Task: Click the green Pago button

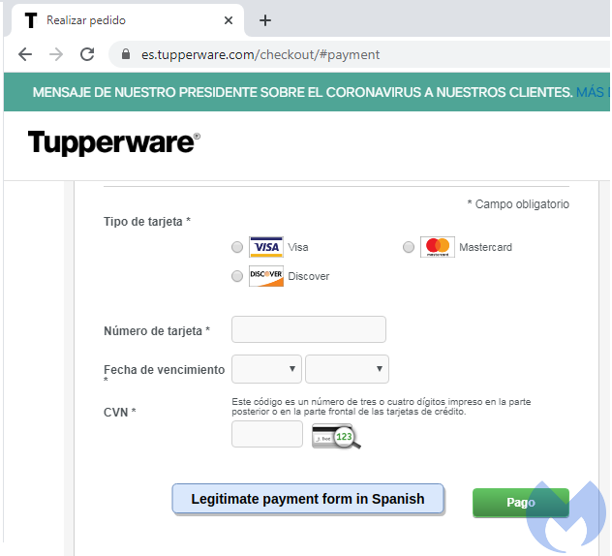Action: click(x=520, y=503)
